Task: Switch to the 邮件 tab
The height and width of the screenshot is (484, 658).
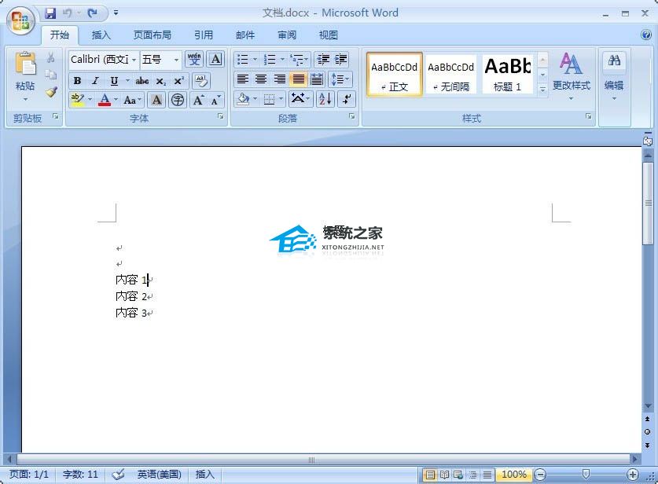Action: click(245, 35)
